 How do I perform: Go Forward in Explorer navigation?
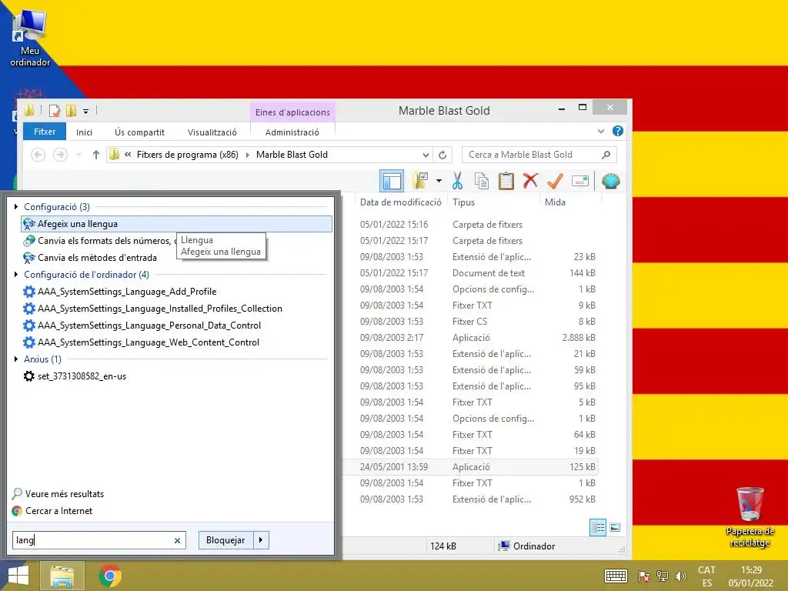pyautogui.click(x=60, y=155)
